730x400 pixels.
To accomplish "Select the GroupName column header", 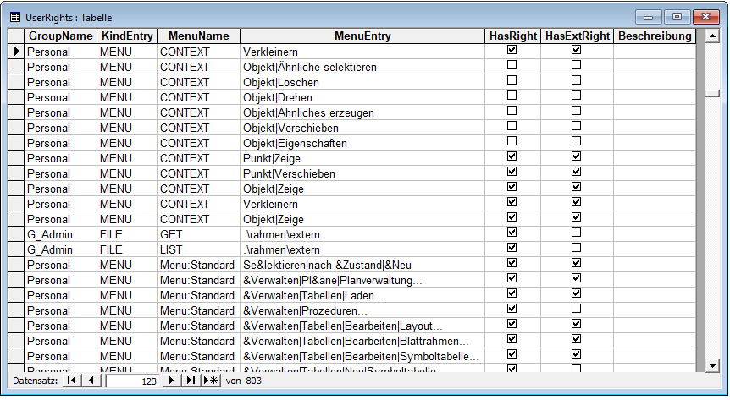I will [60, 36].
